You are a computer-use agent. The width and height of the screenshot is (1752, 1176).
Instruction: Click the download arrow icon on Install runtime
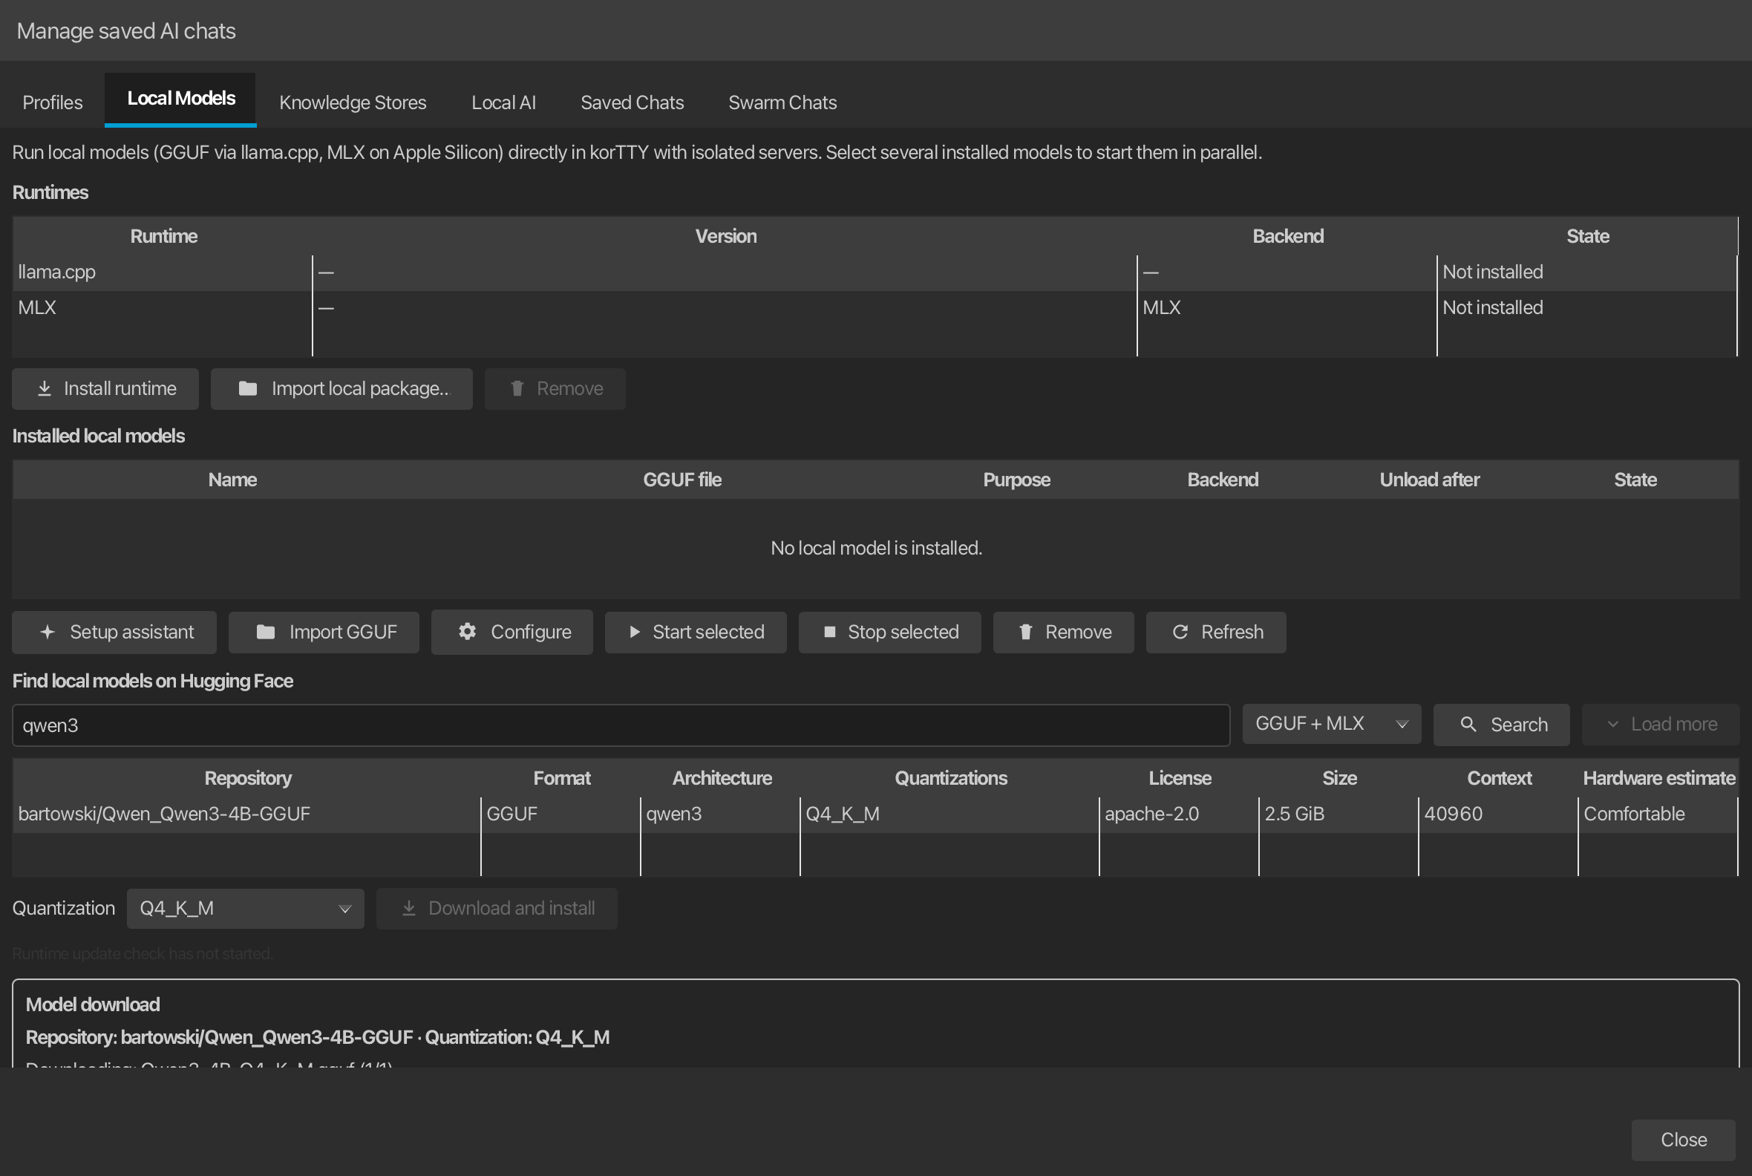tap(45, 388)
